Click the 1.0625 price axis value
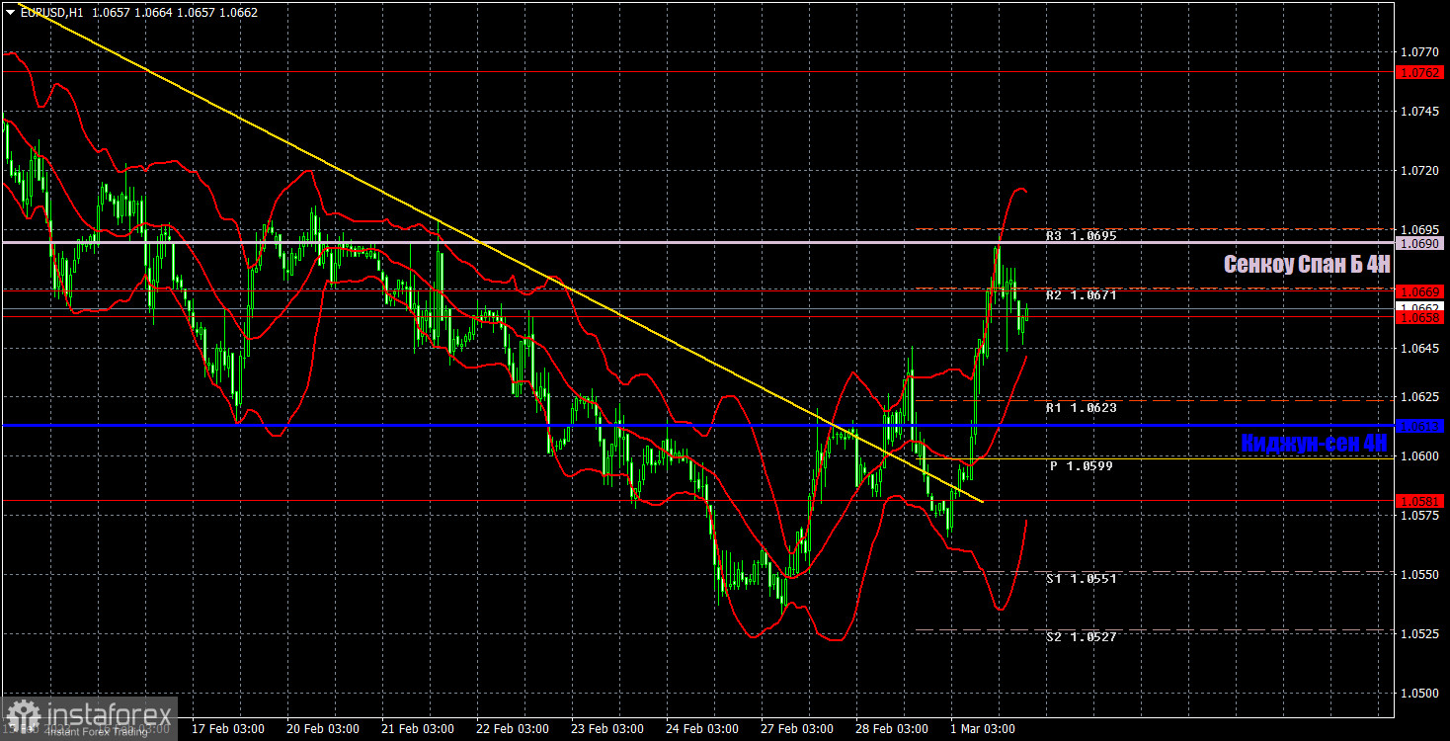The height and width of the screenshot is (741, 1450). coord(1419,396)
